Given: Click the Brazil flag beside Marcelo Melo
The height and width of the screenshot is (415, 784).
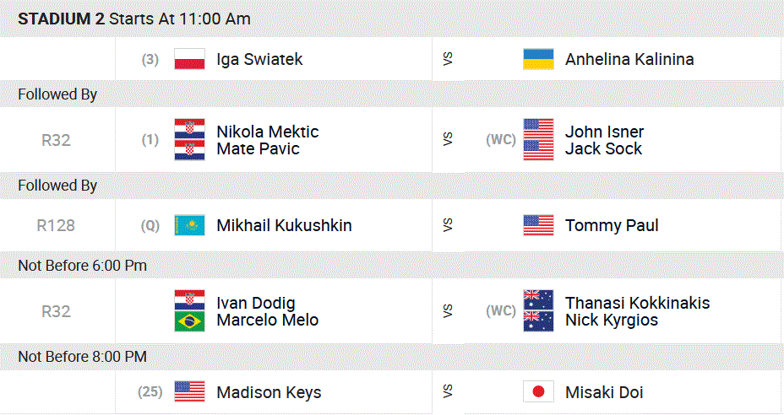Looking at the screenshot, I should [189, 321].
